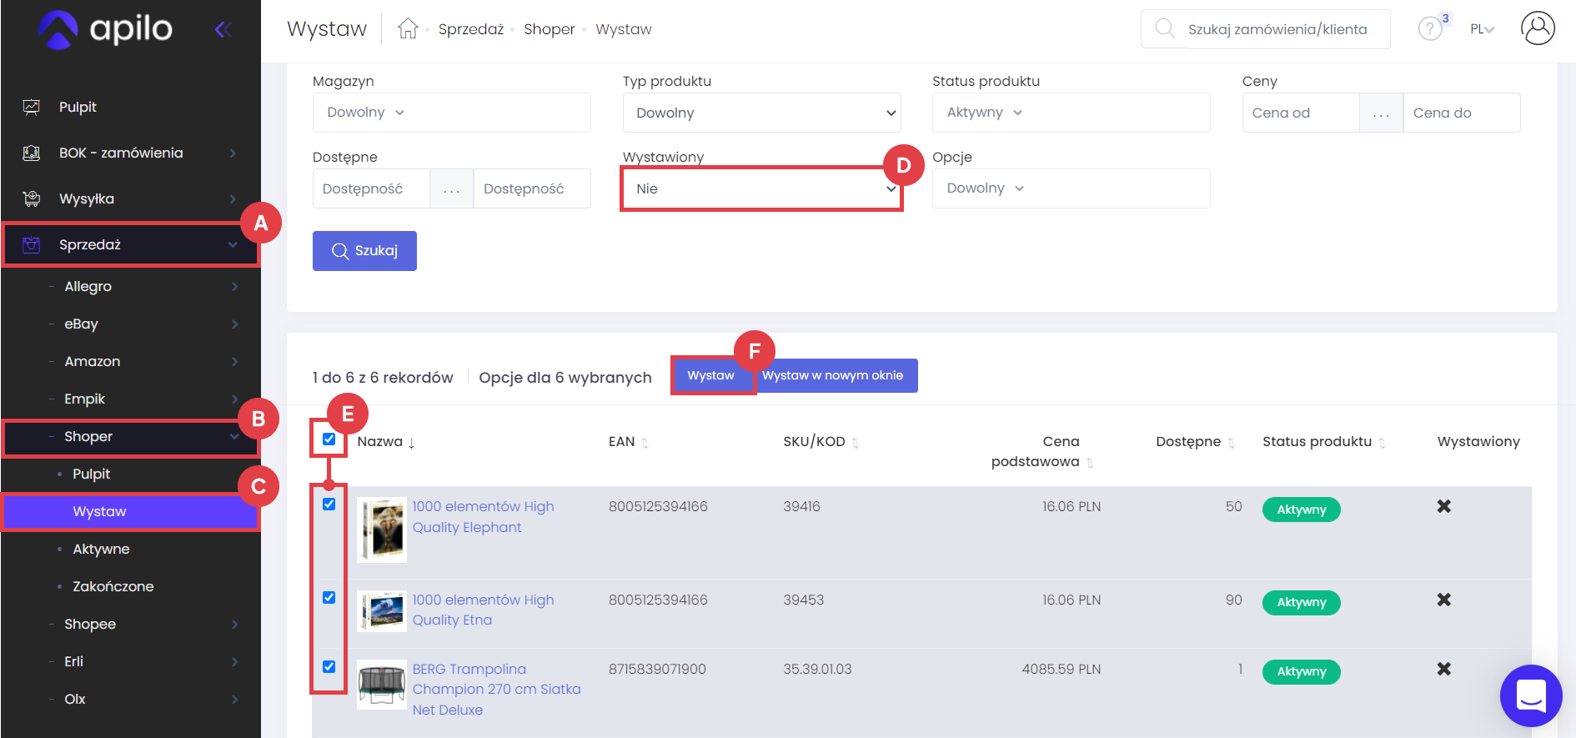The width and height of the screenshot is (1576, 738).
Task: Collapse sidebar using double chevron icon
Action: (223, 30)
